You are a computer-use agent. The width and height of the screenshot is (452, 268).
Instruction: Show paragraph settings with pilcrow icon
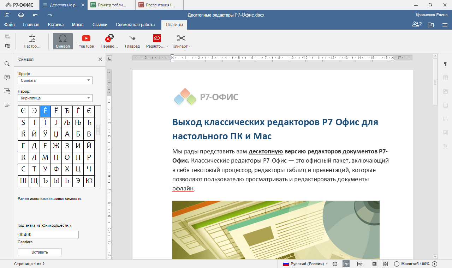pos(445,64)
